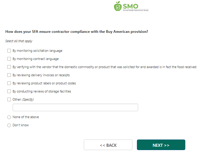Click the 'Other: (Specify)' label text
This screenshot has height=157, width=201.
point(23,99)
